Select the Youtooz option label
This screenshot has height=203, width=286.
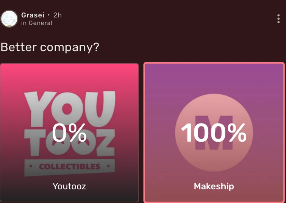[x=69, y=186]
